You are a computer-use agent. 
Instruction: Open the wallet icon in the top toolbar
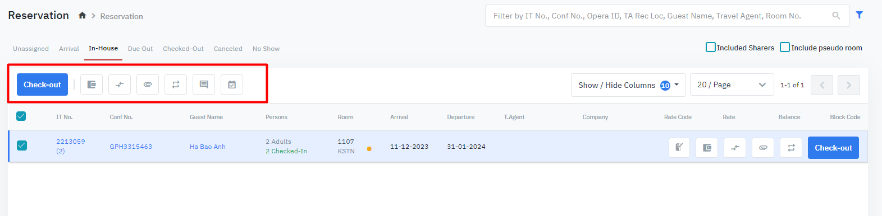click(x=92, y=84)
